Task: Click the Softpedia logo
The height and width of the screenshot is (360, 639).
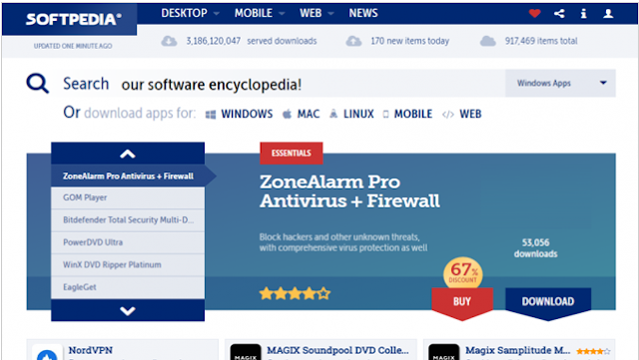Action: point(73,19)
